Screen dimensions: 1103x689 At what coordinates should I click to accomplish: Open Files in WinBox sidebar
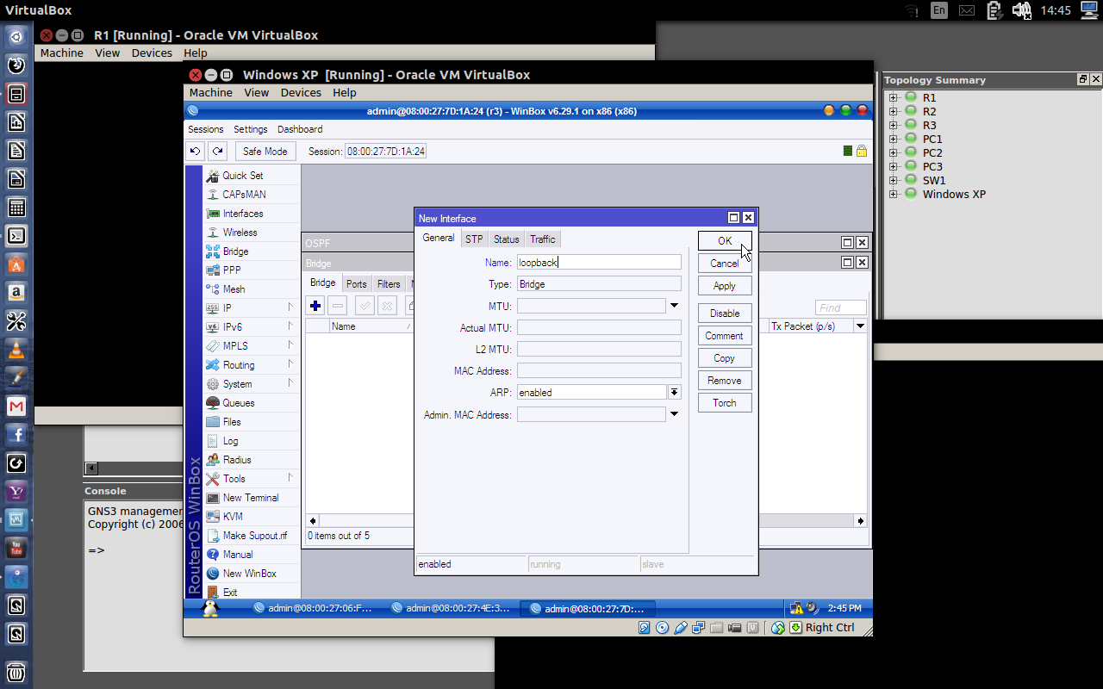click(232, 421)
